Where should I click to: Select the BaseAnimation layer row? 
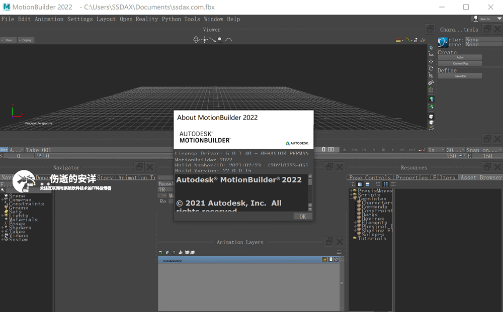tap(248, 259)
